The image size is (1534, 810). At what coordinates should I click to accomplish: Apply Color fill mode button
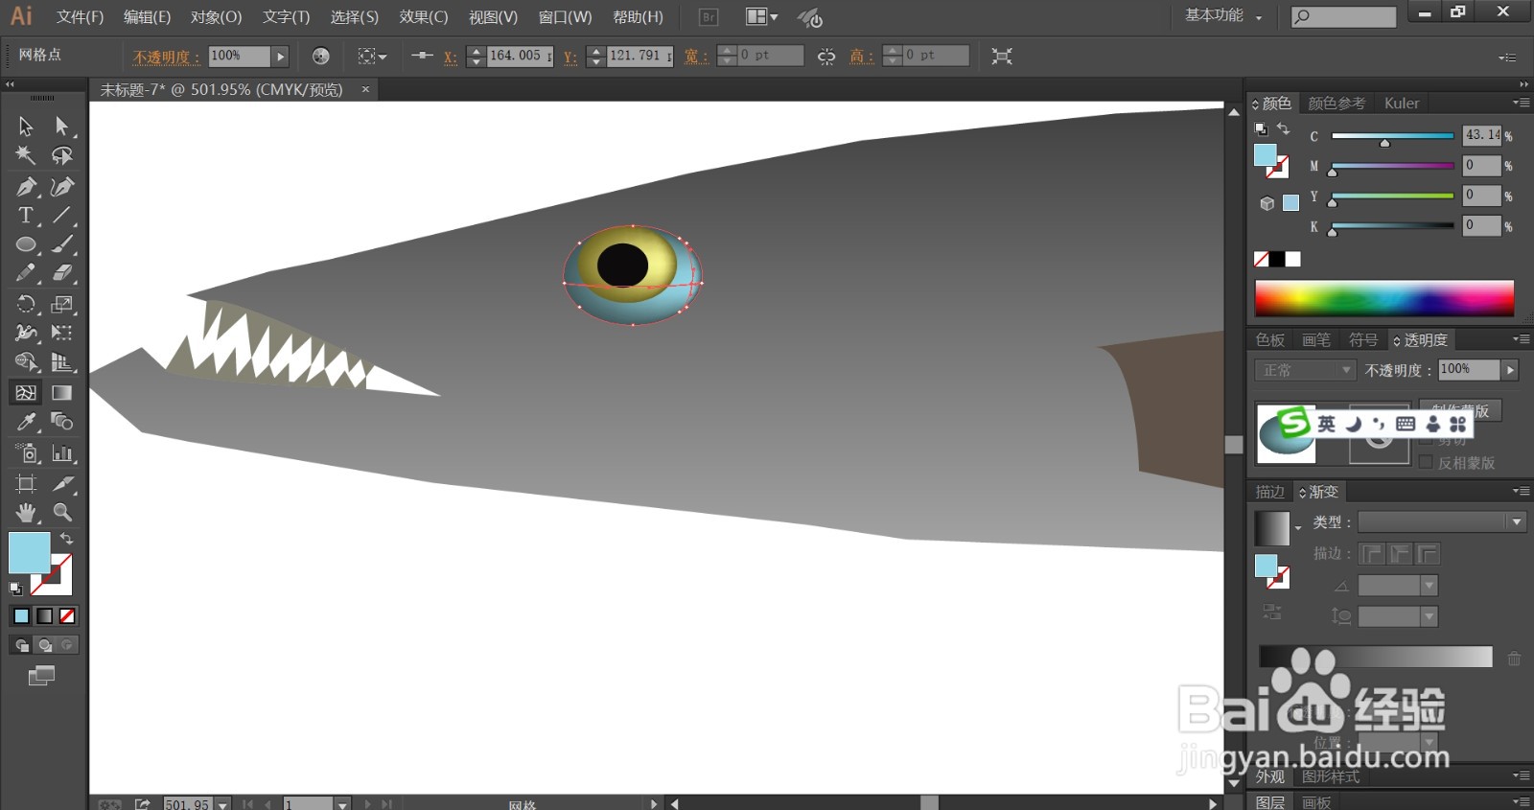tap(21, 615)
